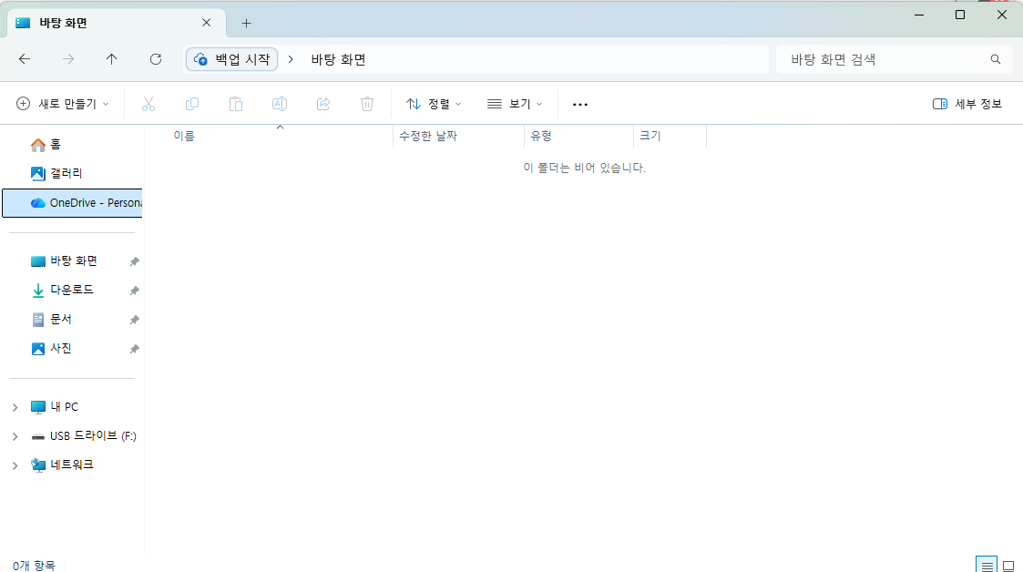
Task: Add a new tab with plus button
Action: tap(246, 24)
